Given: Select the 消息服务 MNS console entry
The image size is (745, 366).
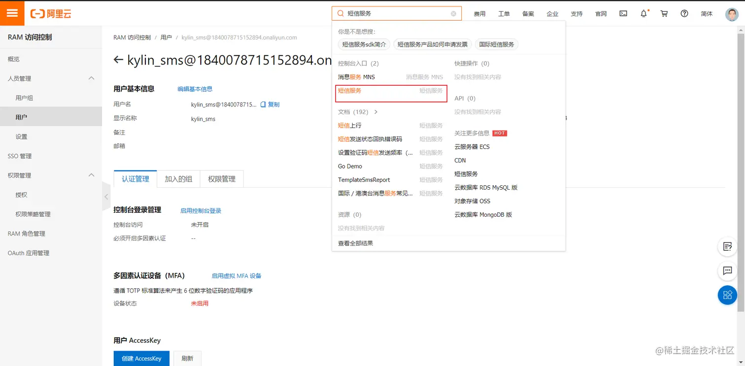Looking at the screenshot, I should [x=390, y=77].
